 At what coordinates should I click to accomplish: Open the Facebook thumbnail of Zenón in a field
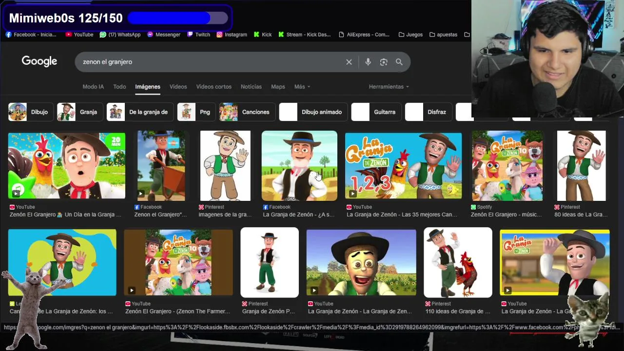tap(299, 166)
